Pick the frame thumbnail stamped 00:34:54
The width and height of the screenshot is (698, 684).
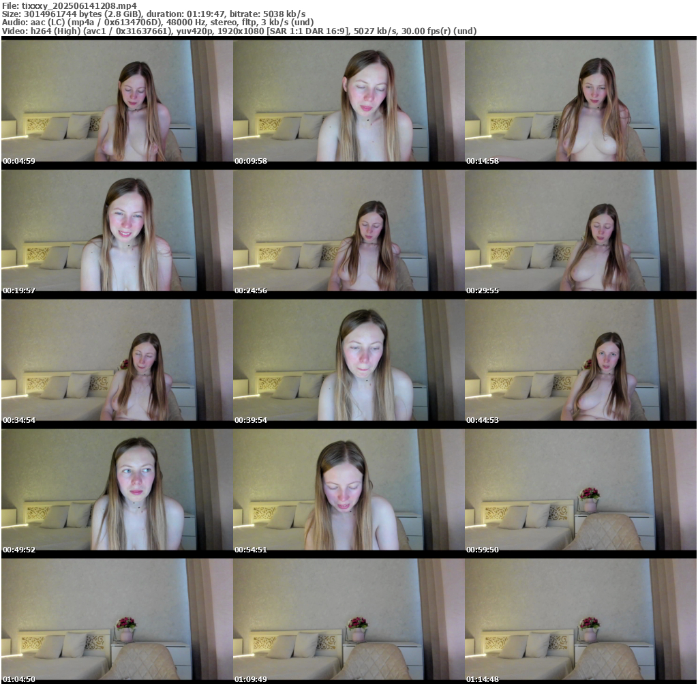click(x=117, y=360)
